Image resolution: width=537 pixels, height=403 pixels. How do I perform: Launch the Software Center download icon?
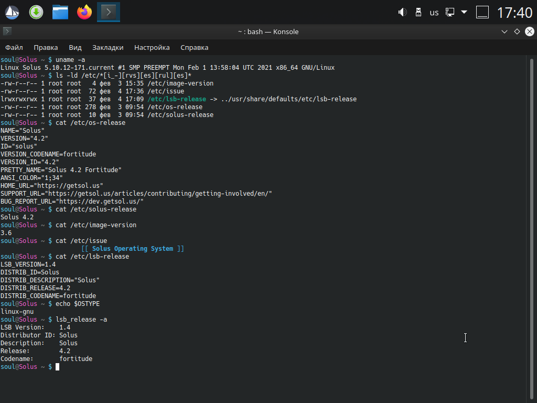(x=36, y=13)
